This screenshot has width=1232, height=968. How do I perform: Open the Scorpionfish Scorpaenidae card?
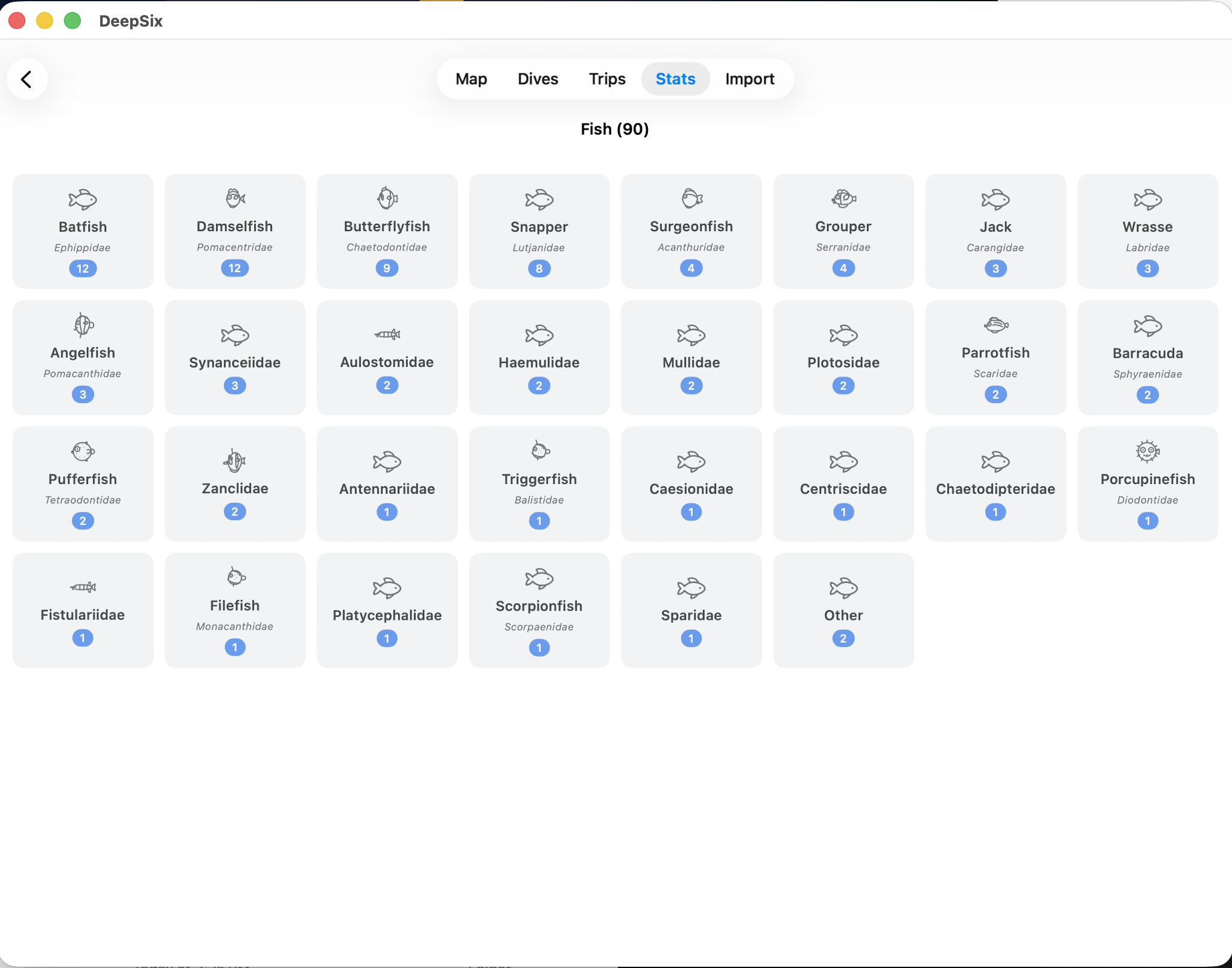coord(539,610)
